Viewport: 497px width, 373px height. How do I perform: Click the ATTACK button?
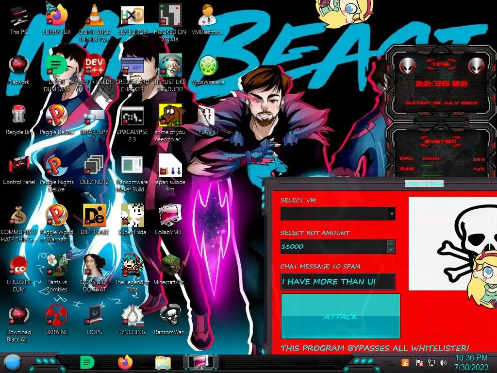(x=340, y=316)
